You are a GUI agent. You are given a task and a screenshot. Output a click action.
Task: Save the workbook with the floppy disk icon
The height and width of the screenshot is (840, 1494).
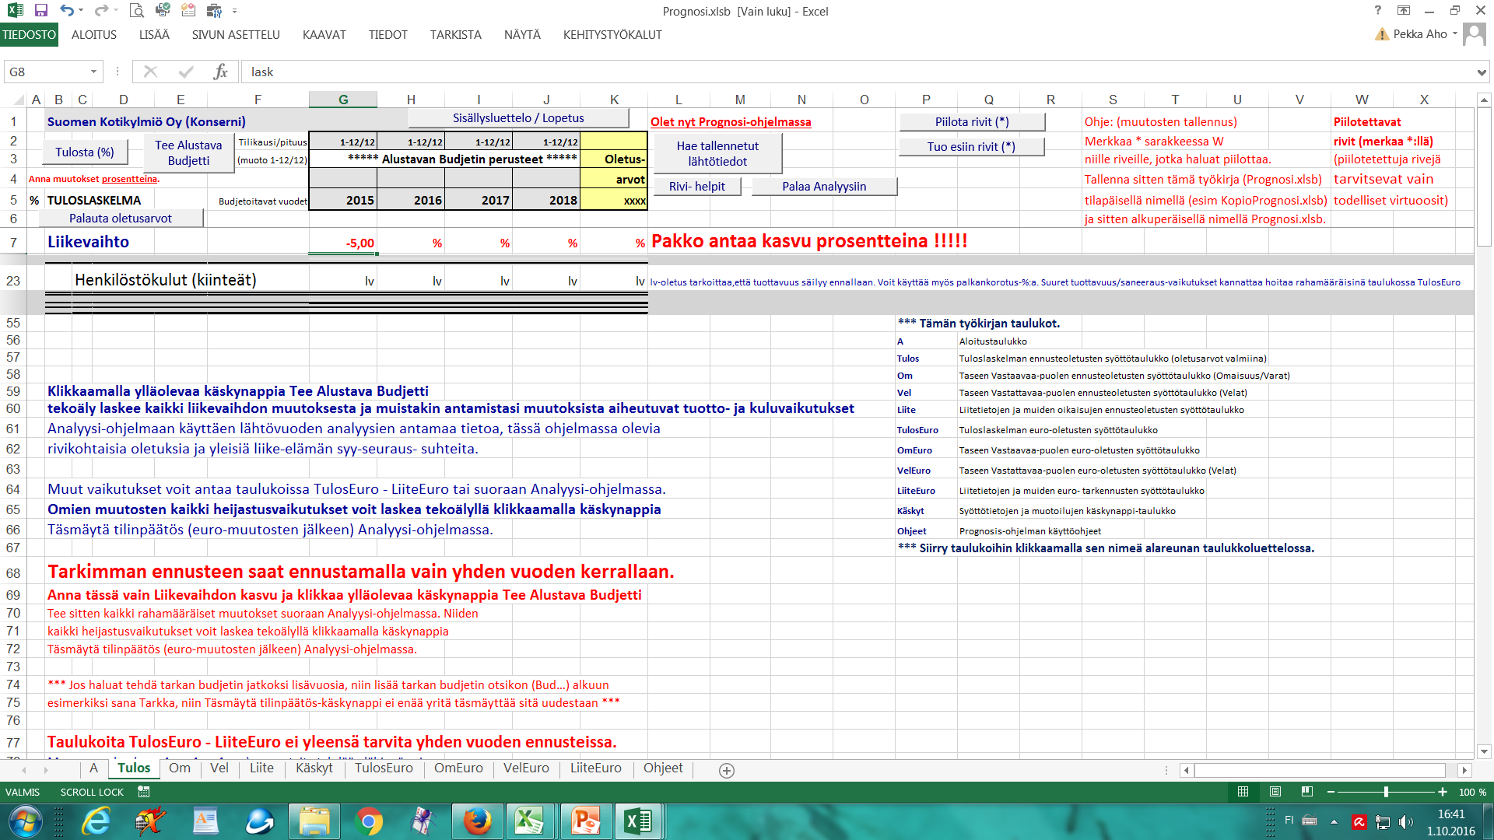click(x=41, y=11)
